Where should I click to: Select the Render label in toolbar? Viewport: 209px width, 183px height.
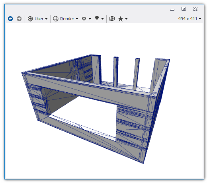point(67,19)
